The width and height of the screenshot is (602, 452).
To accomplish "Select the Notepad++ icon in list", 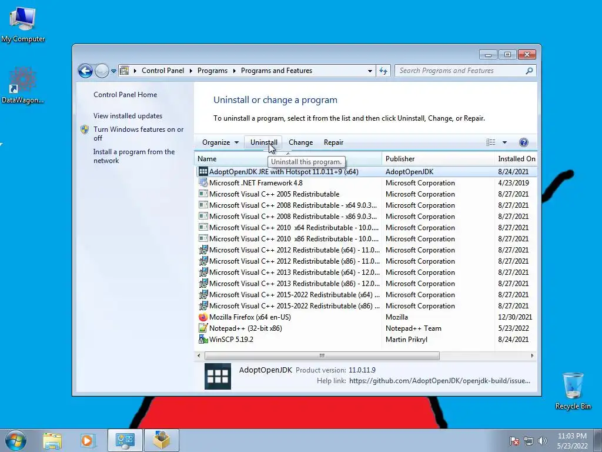I will [203, 328].
